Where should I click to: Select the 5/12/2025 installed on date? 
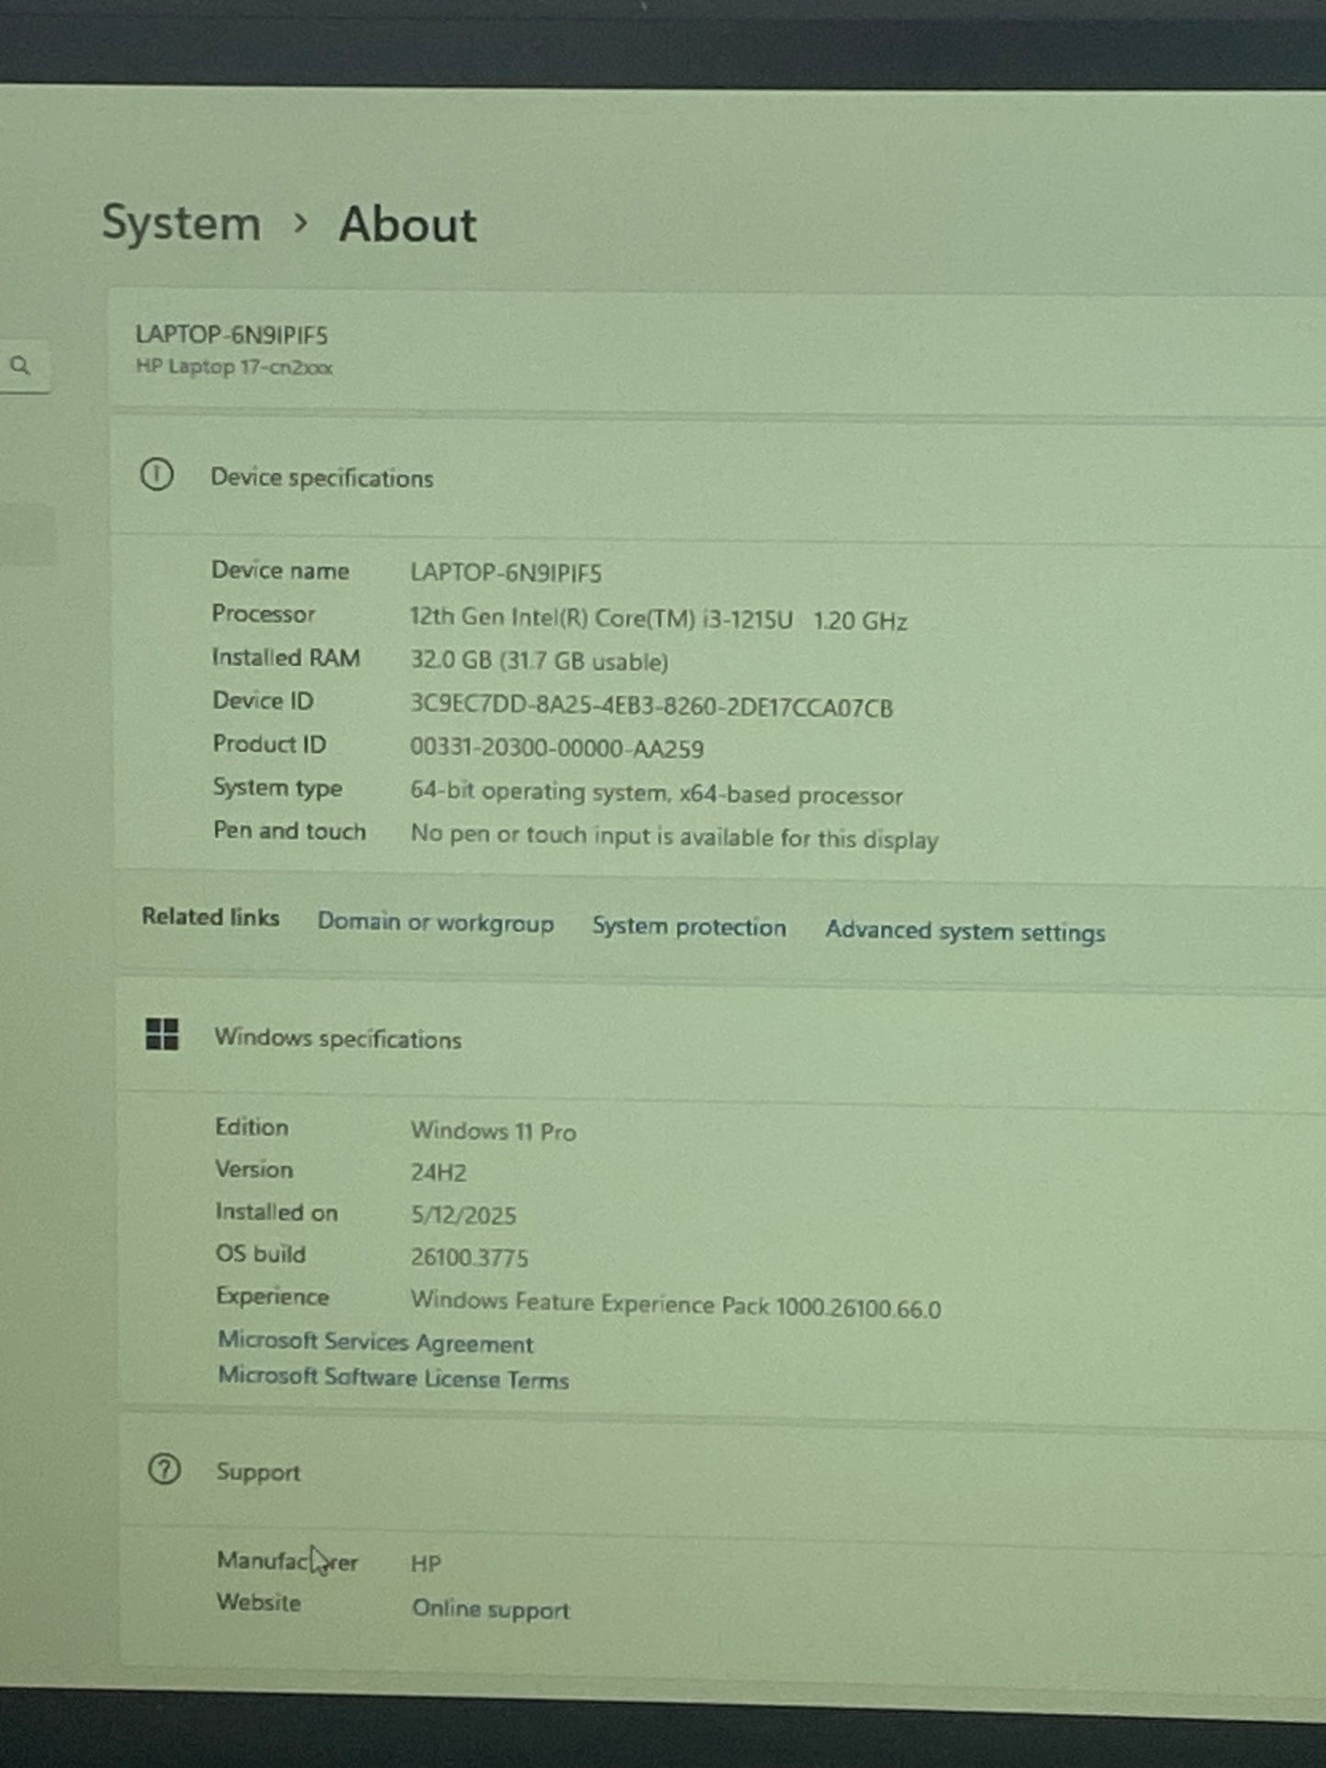pyautogui.click(x=463, y=1216)
